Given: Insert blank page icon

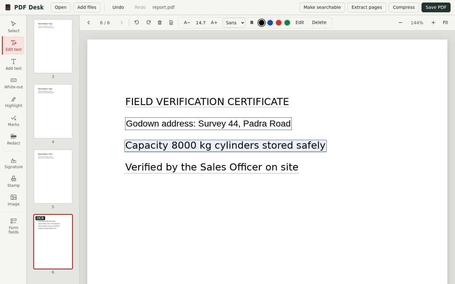Looking at the screenshot, I should click(x=171, y=23).
